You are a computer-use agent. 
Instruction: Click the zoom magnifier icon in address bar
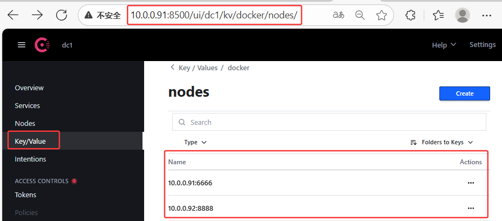coord(360,15)
